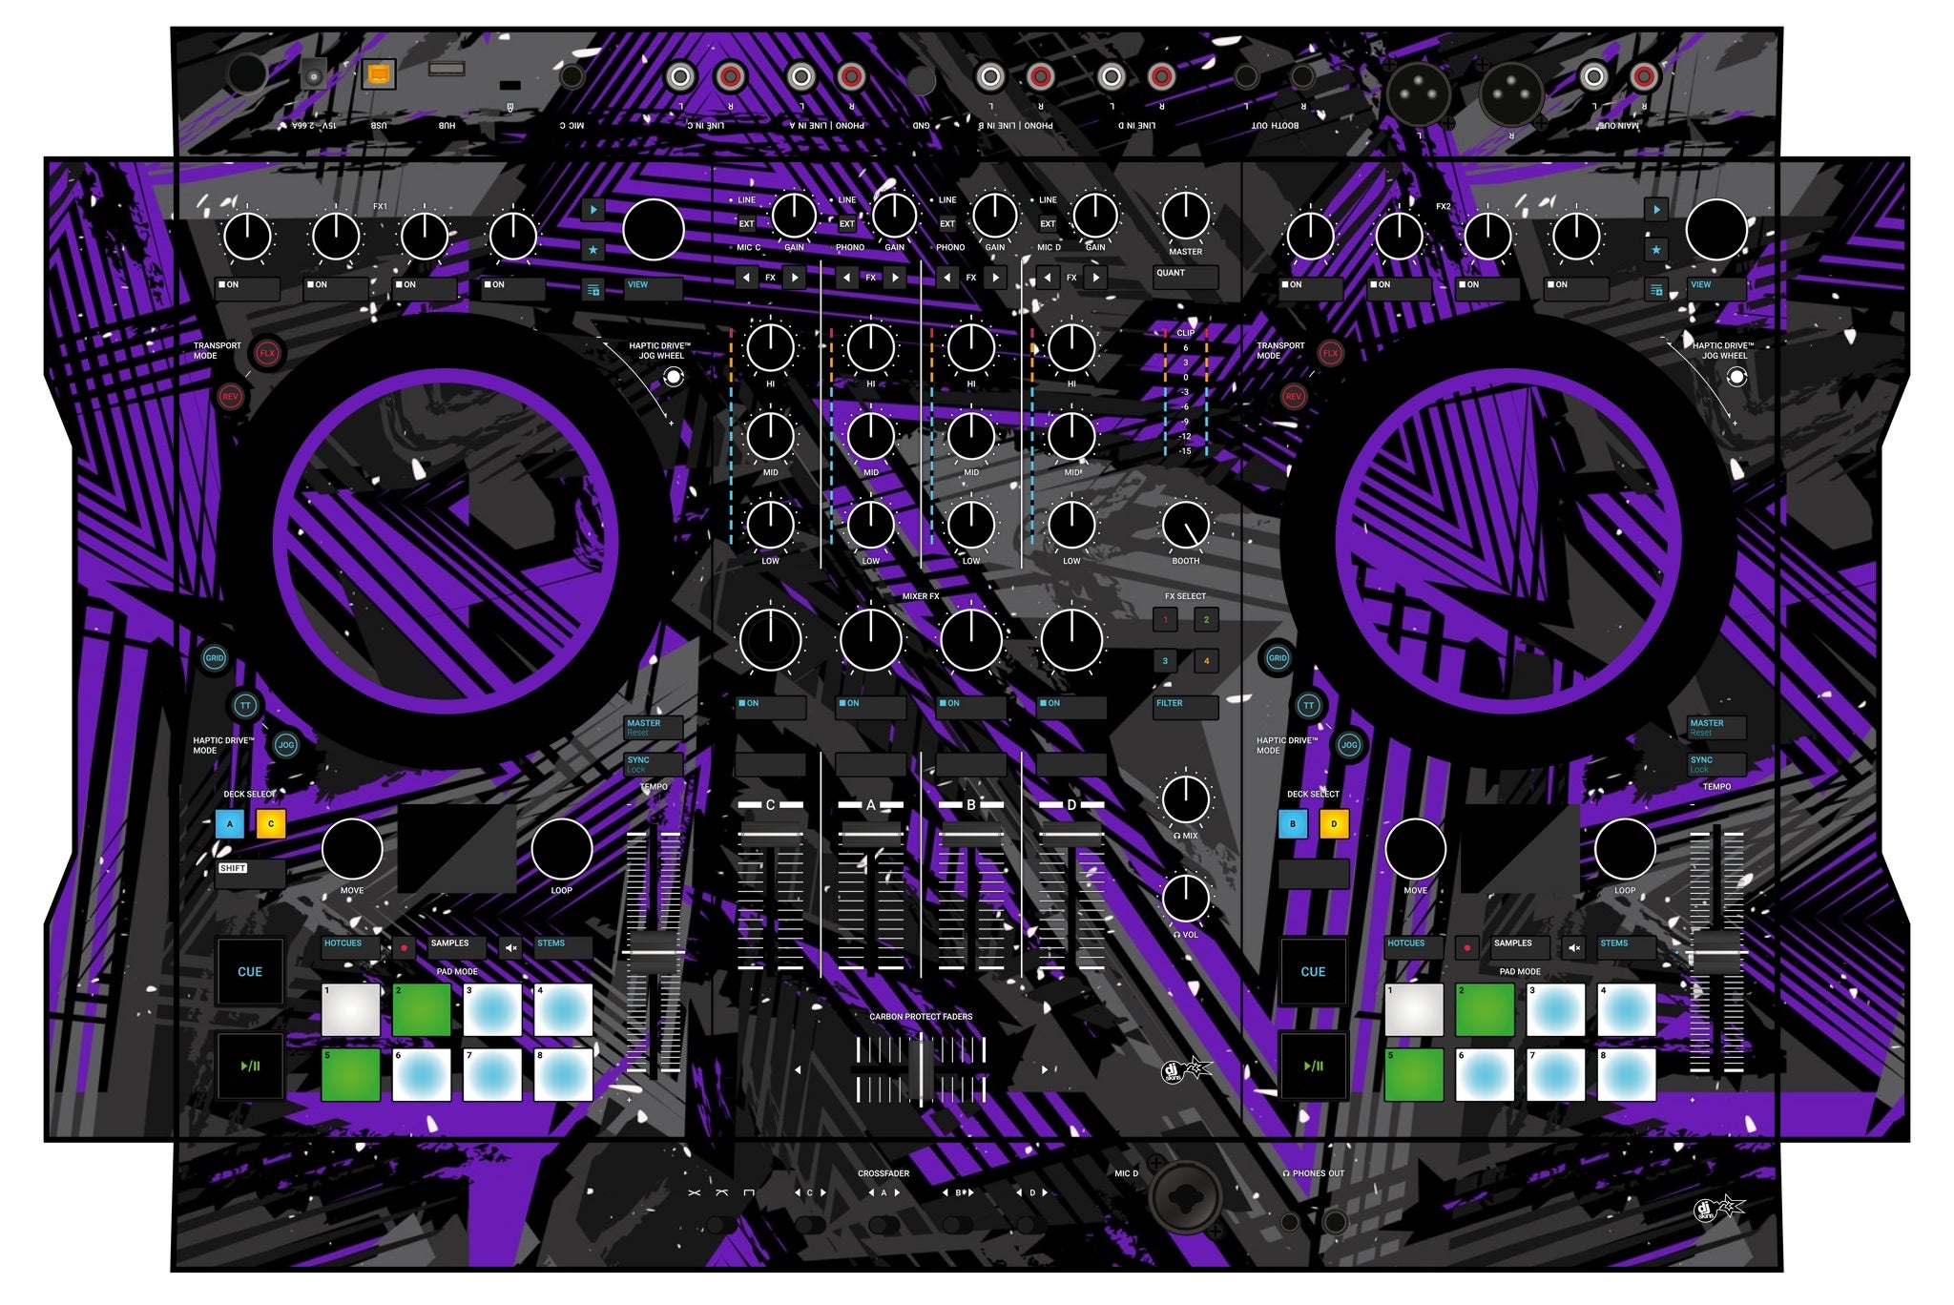Screen dimensions: 1954x1305
Task: Click the left deck green pad 2
Action: (x=422, y=1009)
